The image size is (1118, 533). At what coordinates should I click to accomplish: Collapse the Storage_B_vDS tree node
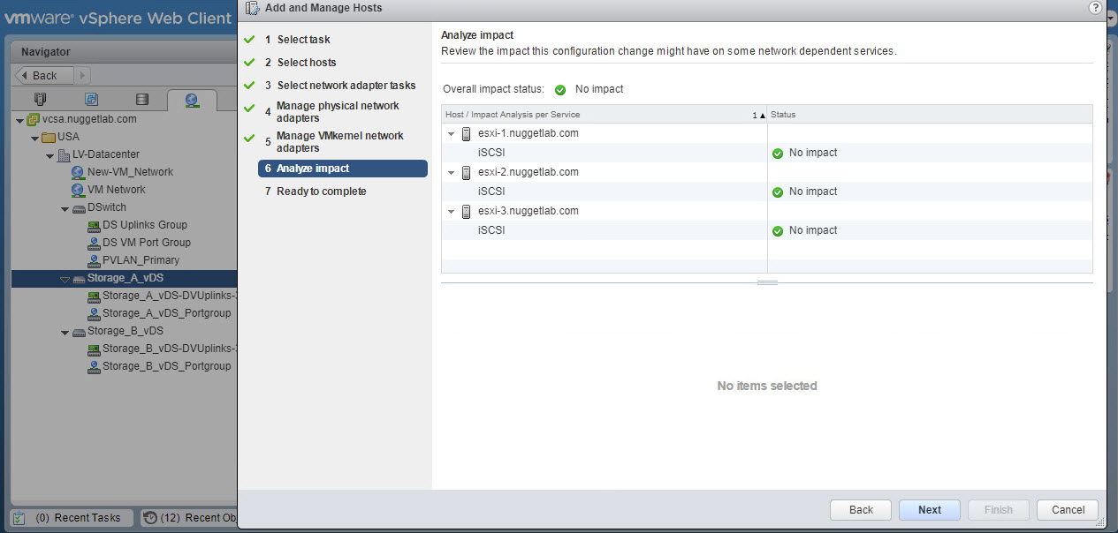65,332
